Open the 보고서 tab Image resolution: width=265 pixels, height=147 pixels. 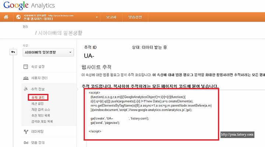111,17
